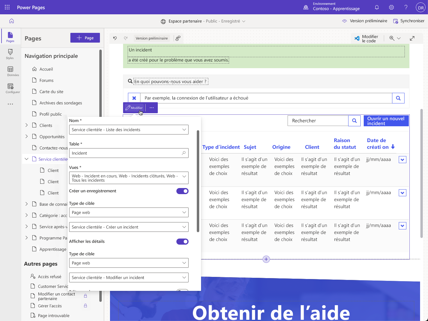Open notifications bell
The height and width of the screenshot is (321, 428).
click(377, 7)
